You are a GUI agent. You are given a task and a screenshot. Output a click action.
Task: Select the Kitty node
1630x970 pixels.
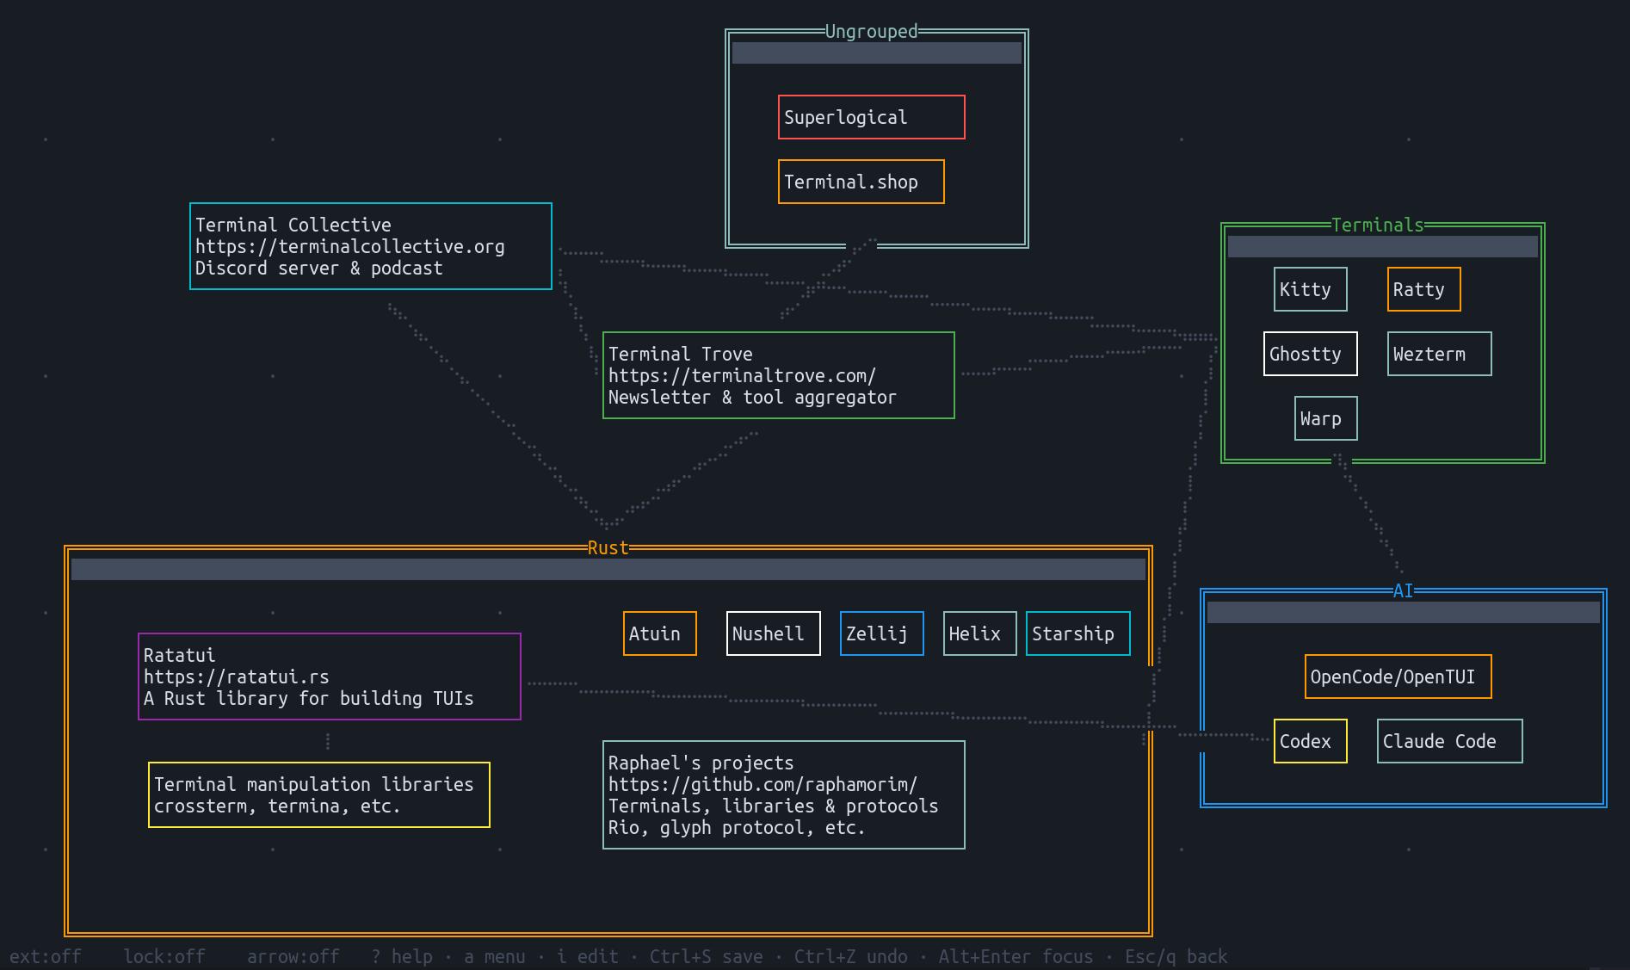coord(1310,289)
